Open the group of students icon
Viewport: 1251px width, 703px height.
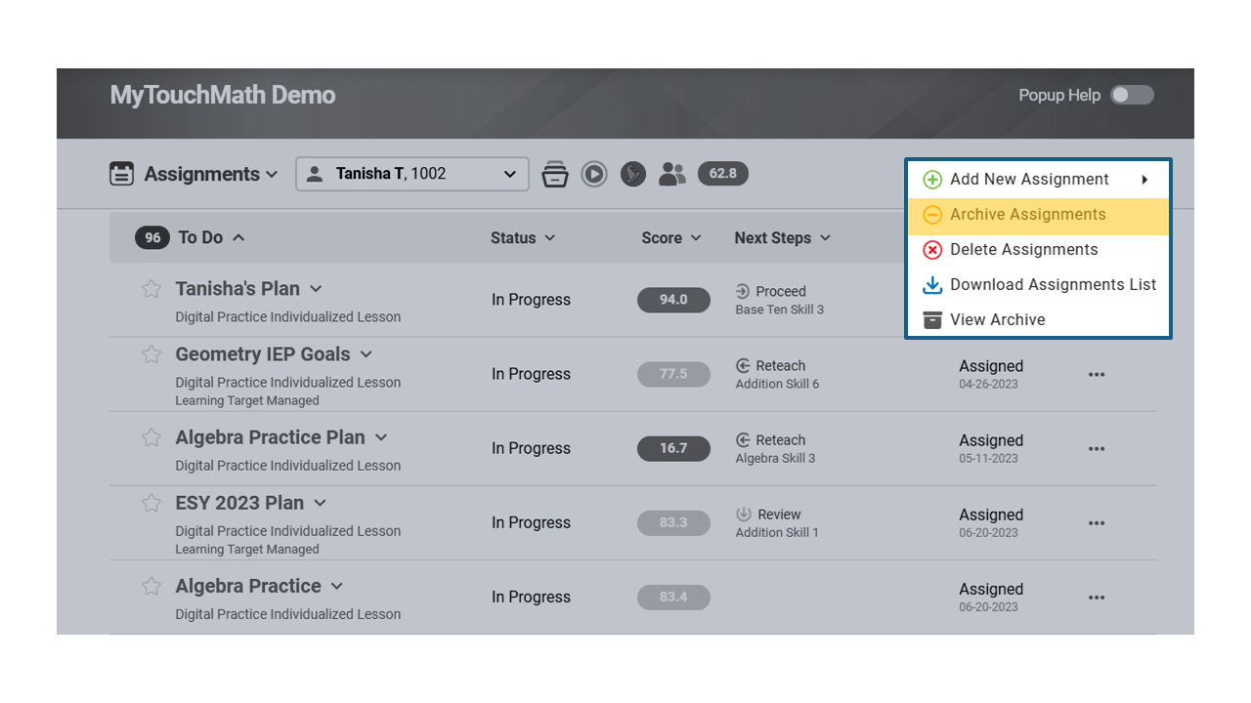click(672, 175)
